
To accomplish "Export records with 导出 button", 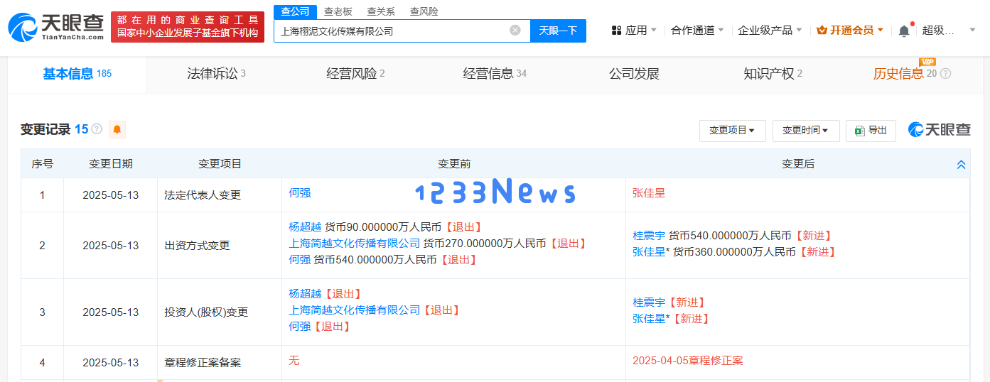I will [x=871, y=131].
